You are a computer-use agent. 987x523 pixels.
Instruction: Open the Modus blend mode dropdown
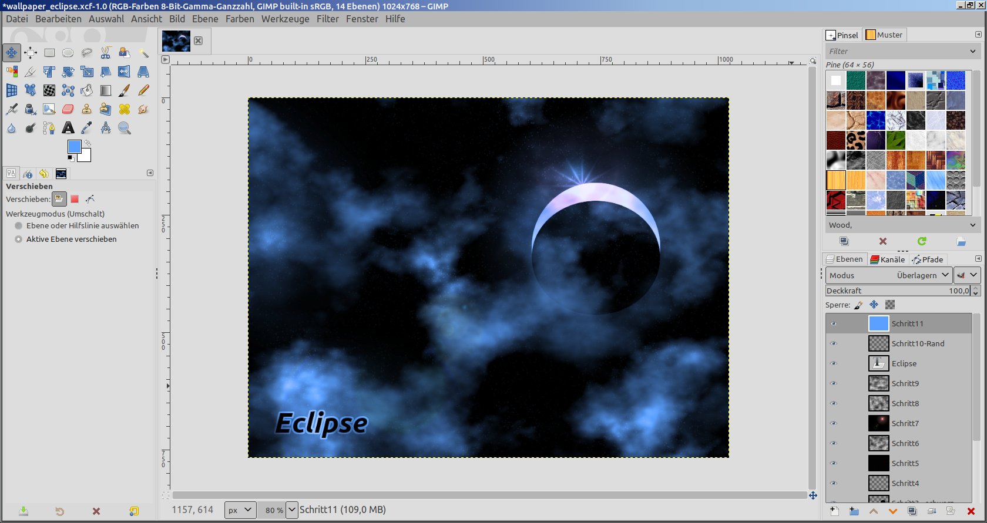click(888, 275)
